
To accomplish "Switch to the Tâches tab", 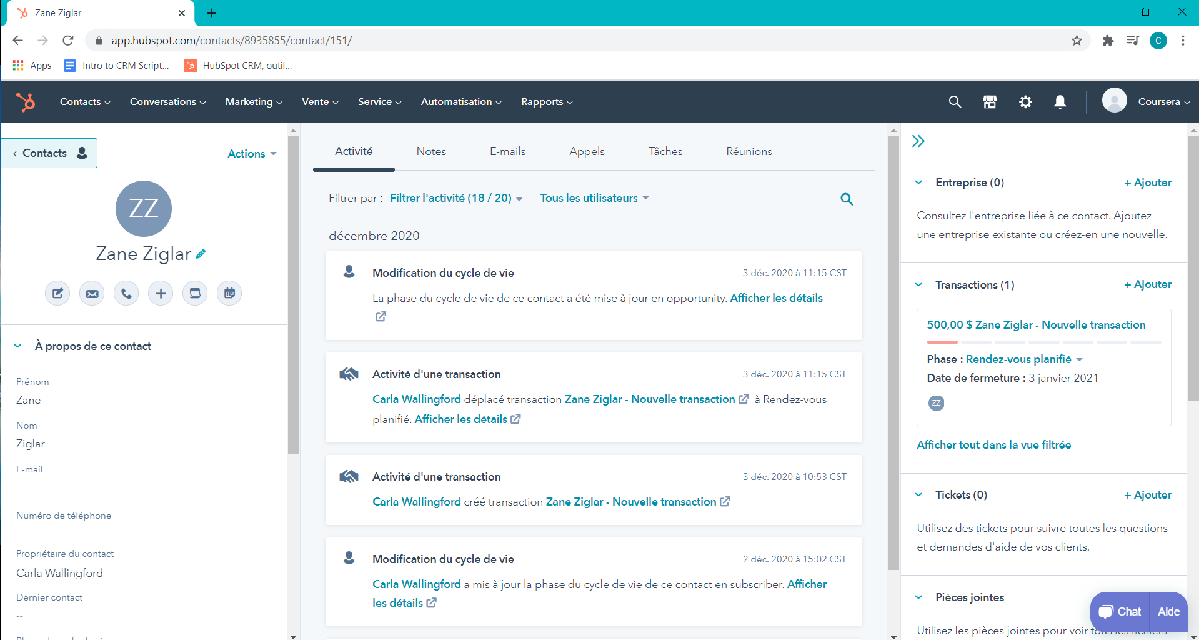I will coord(665,151).
